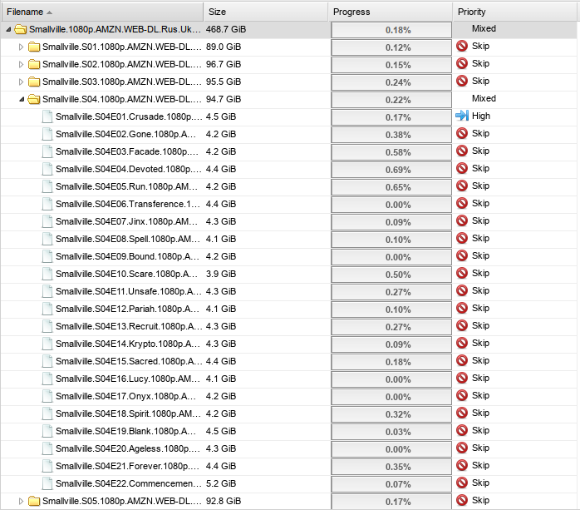The width and height of the screenshot is (580, 510).
Task: Click the 94.7 GiB size of S04 folder
Action: [224, 99]
